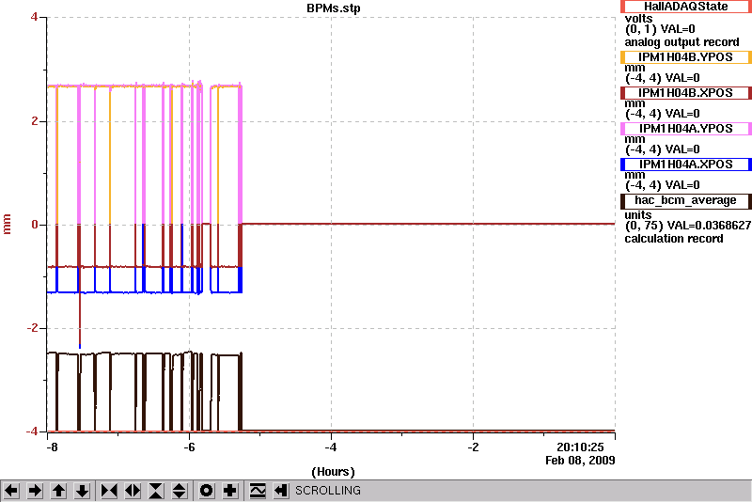Viewport: 752px width, 502px height.
Task: Click the 'volts' units label under HallADAQState
Action: [x=638, y=19]
